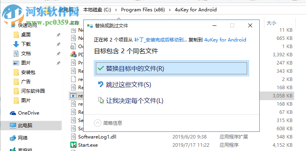Choose Replace the files in destination (替换目标中的文件)

pyautogui.click(x=171, y=68)
